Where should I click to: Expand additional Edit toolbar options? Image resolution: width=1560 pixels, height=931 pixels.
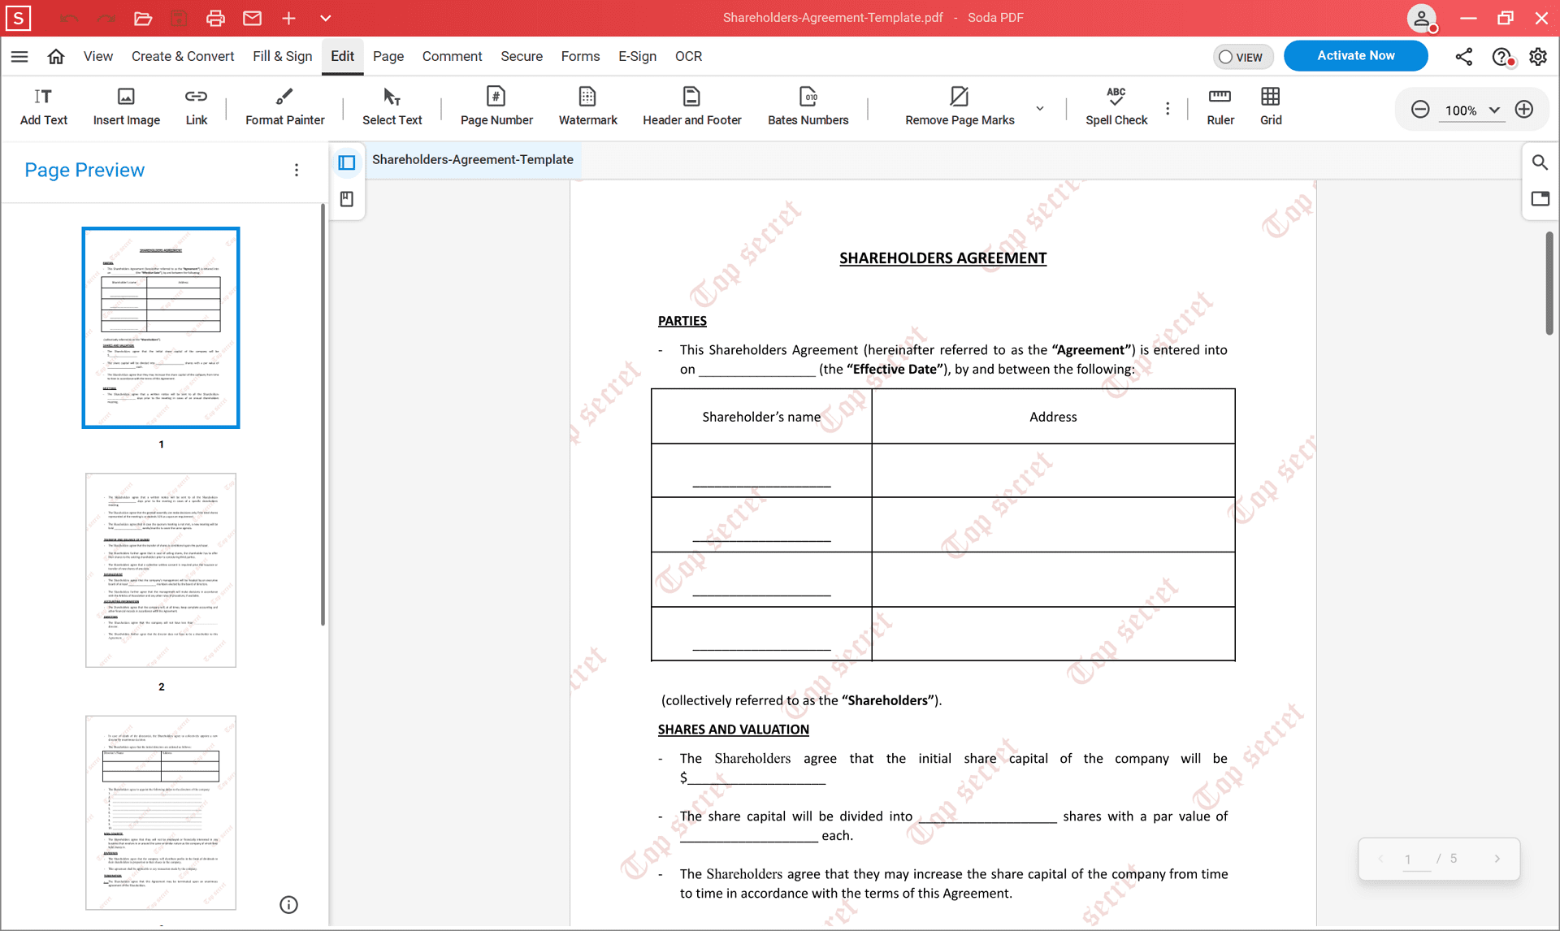click(1169, 107)
